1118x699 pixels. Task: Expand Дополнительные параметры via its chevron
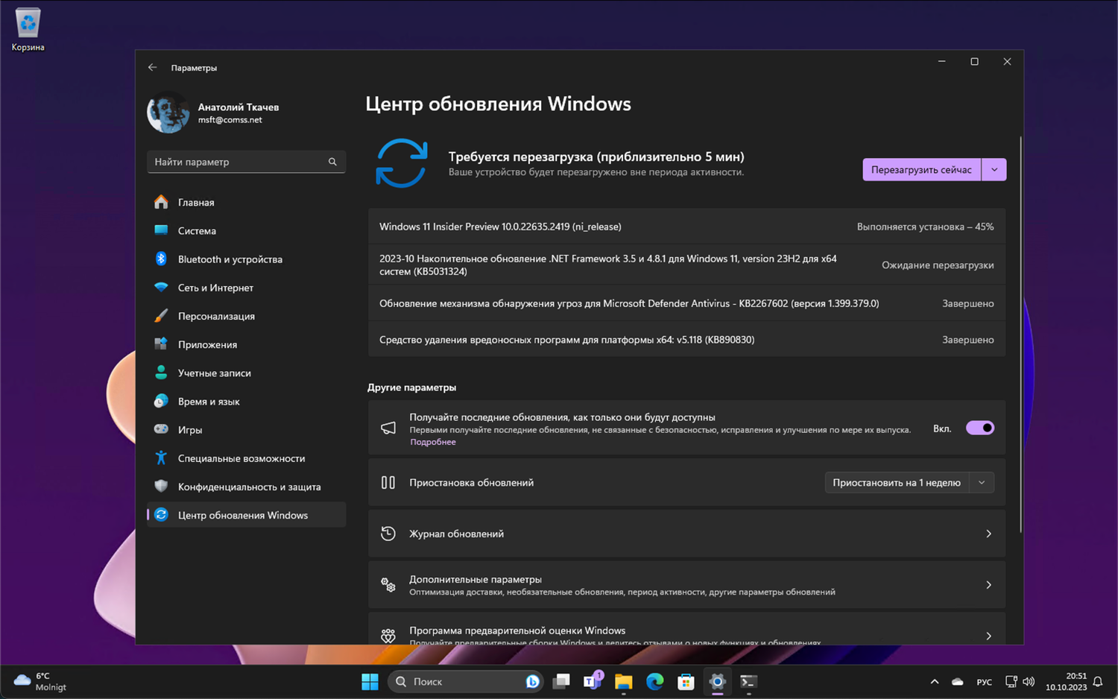(x=988, y=585)
